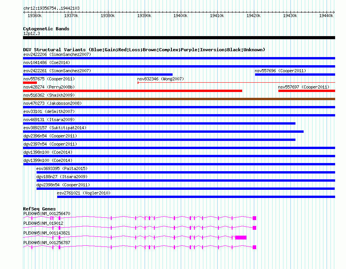
Task: Open PLEKHA5|NM_001256787 transcript label
Action: click(x=47, y=243)
